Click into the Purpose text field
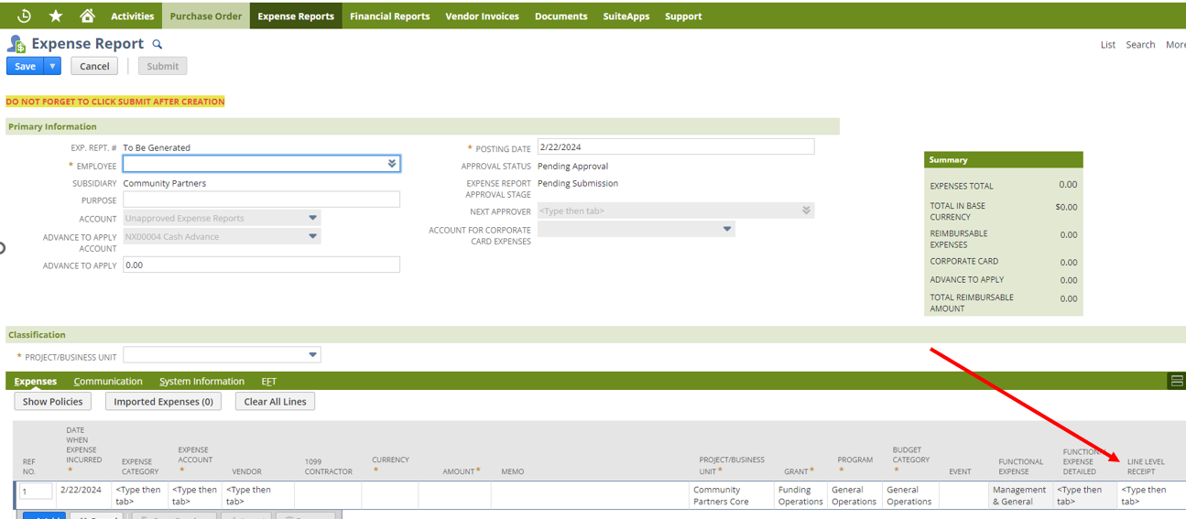 tap(261, 200)
